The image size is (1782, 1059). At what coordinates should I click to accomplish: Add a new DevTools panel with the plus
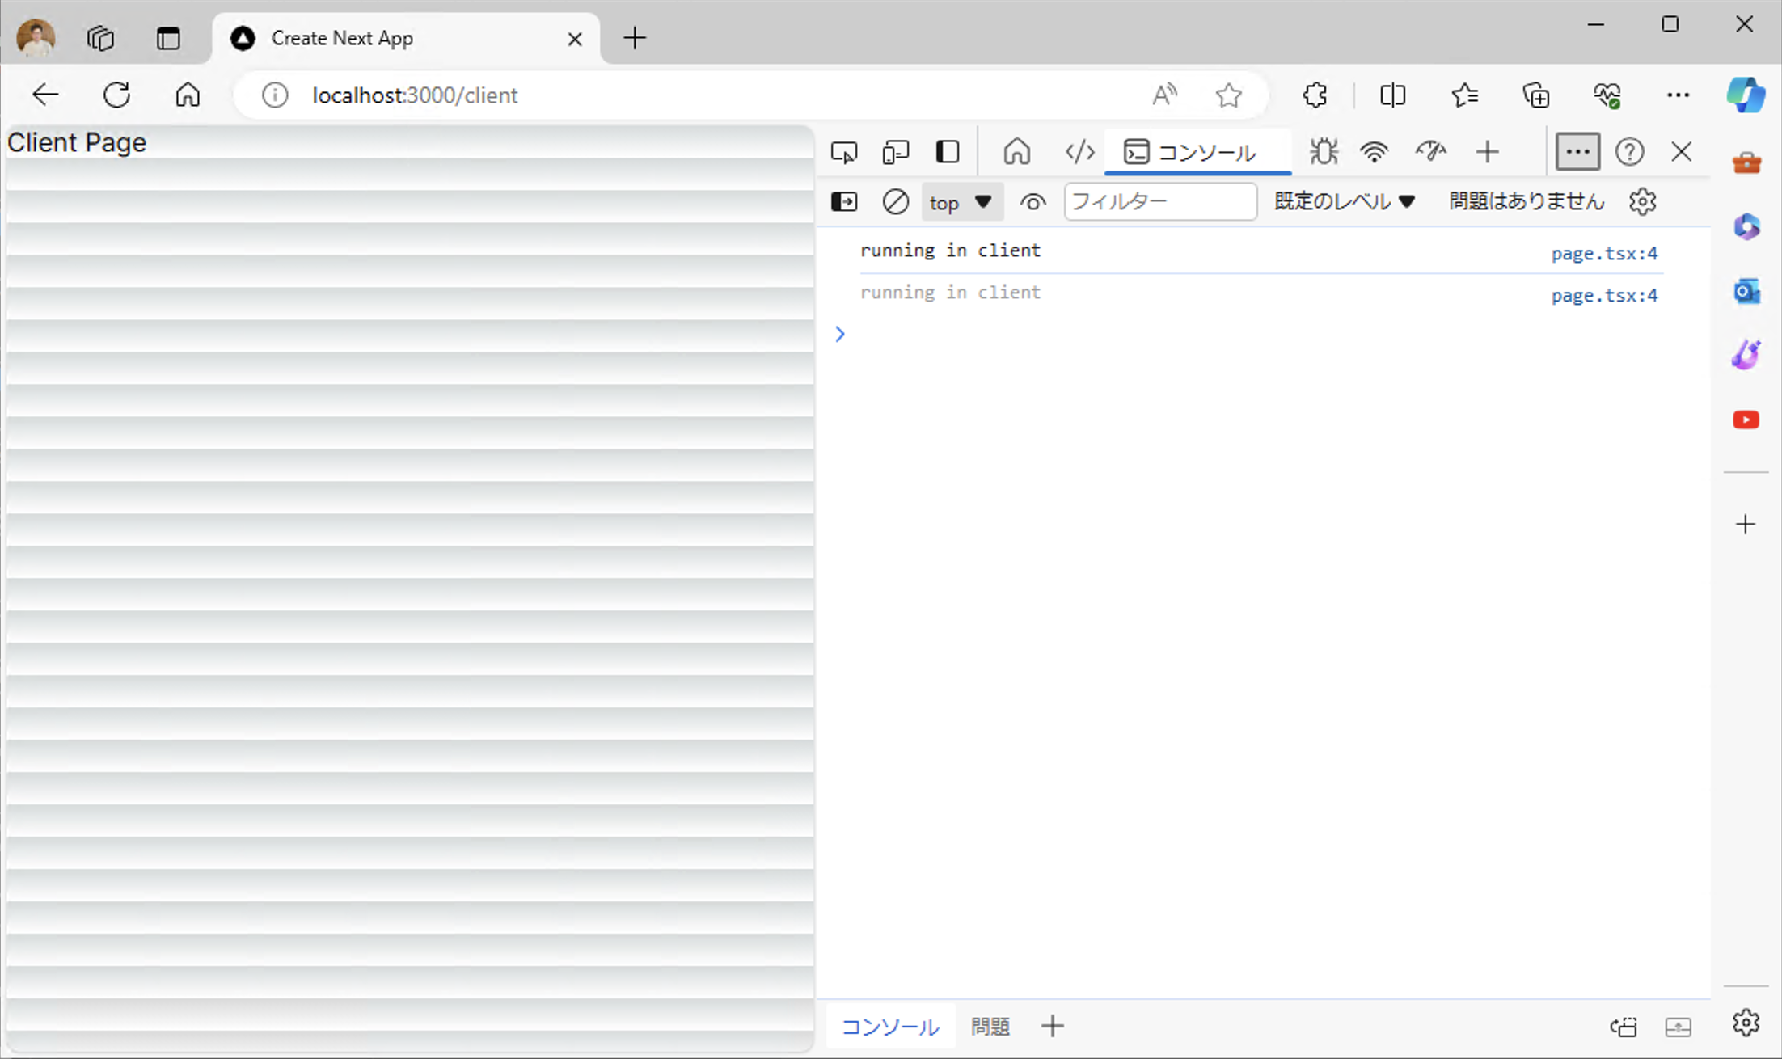click(1488, 151)
